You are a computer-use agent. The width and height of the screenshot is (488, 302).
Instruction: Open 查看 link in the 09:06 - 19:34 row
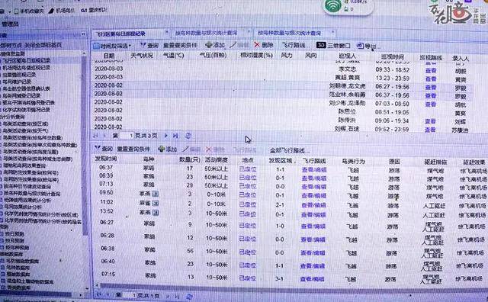click(x=430, y=121)
